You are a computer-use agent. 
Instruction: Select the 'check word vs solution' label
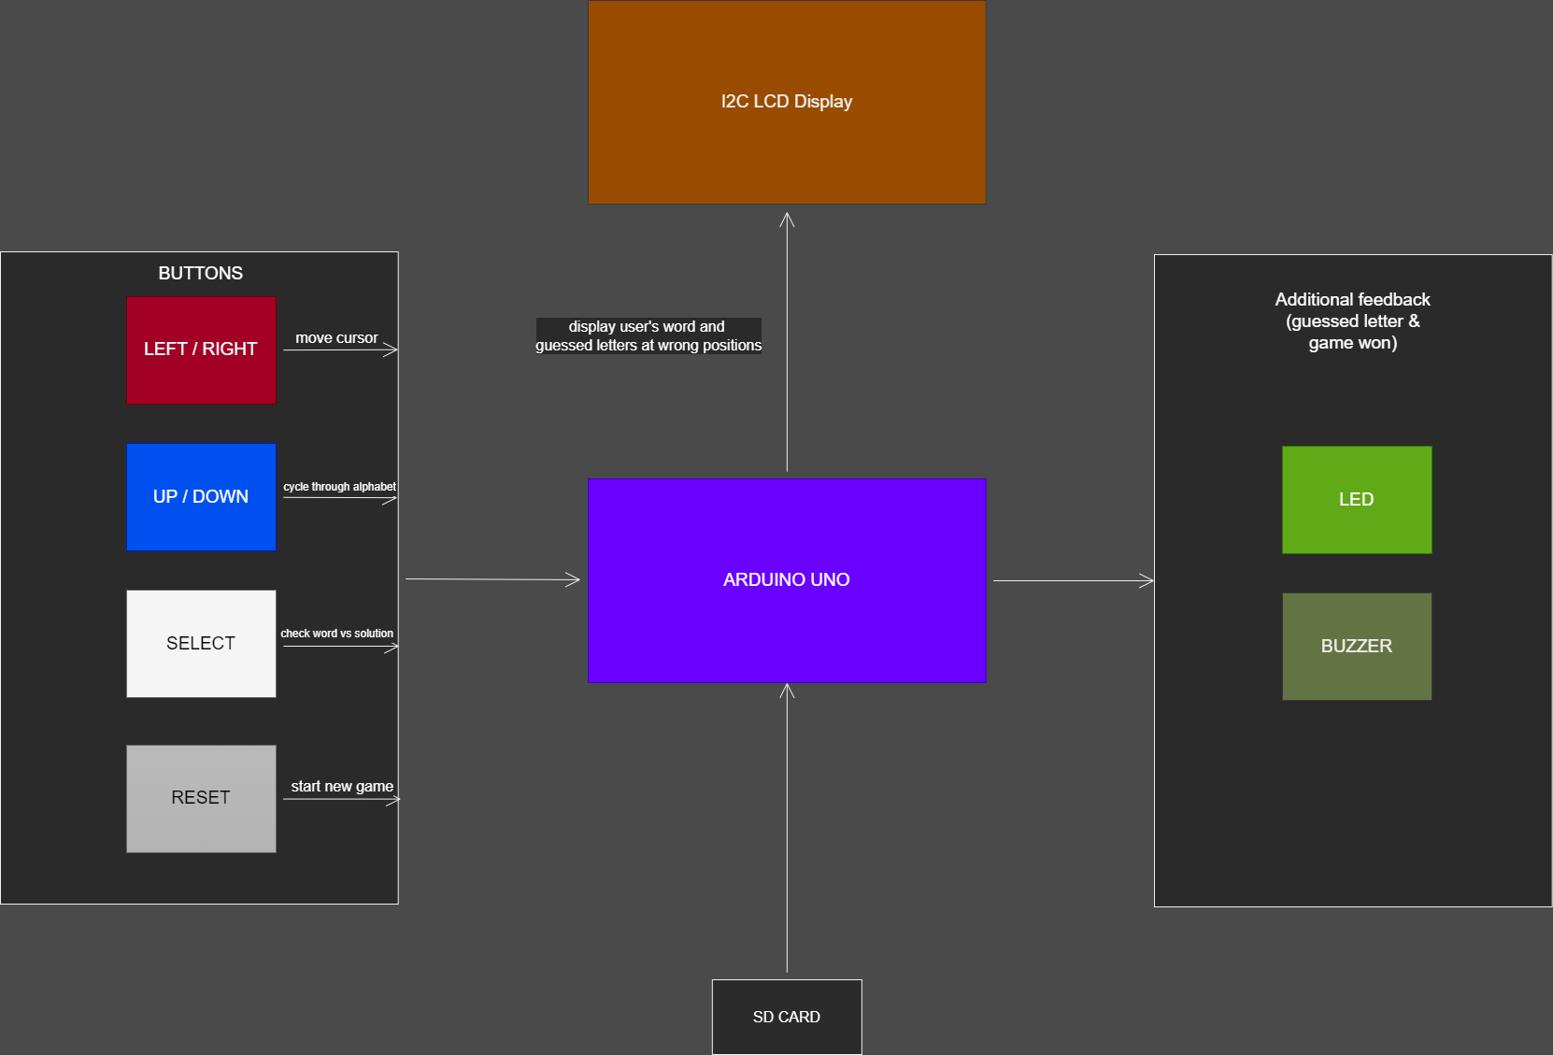[x=336, y=634]
